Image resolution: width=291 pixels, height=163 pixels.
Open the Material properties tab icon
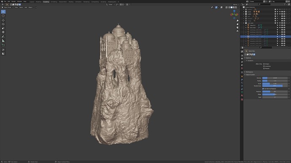tap(242, 95)
